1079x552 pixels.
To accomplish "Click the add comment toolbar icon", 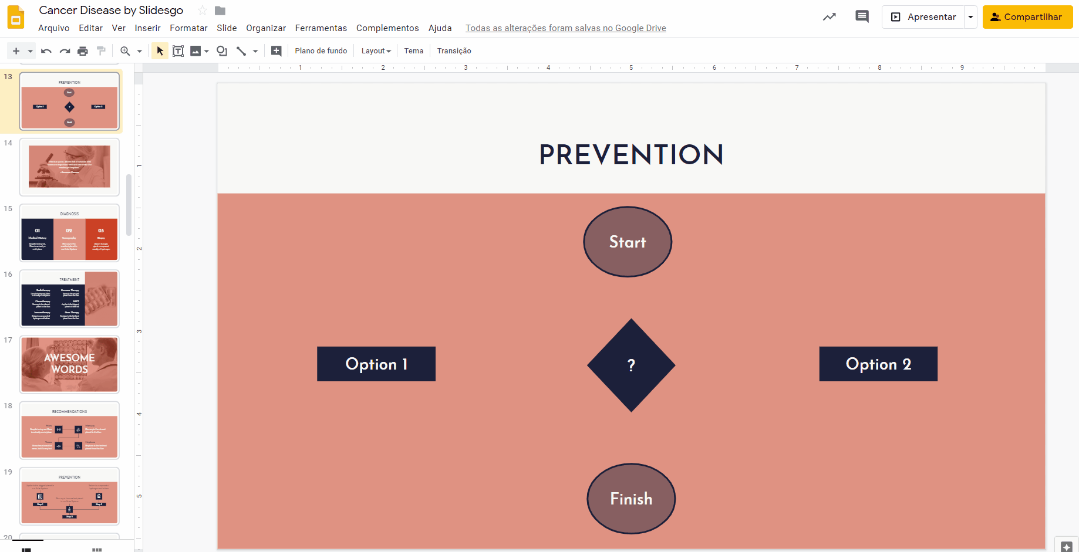I will click(276, 51).
